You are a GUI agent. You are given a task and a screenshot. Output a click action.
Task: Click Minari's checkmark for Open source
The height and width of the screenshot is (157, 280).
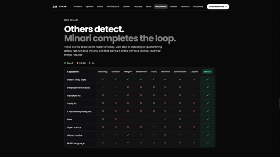[207, 127]
